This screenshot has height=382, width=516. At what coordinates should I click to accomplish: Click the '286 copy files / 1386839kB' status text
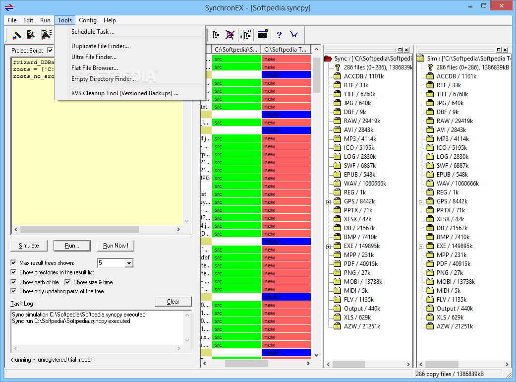(450, 374)
